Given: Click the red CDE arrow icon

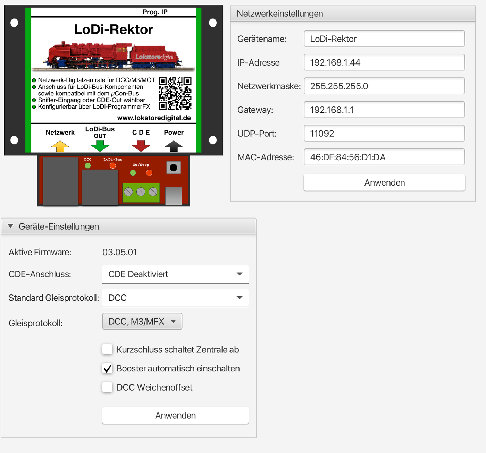Looking at the screenshot, I should pos(141,146).
